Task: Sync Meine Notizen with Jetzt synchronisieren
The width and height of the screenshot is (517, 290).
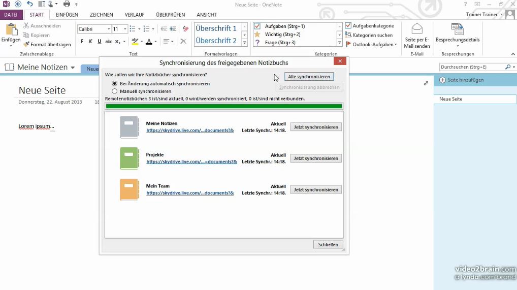Action: click(316, 127)
